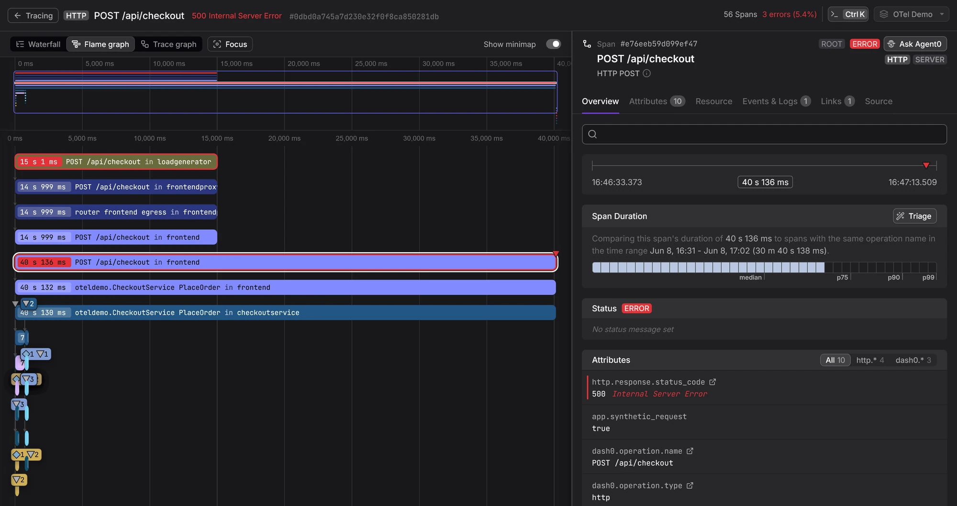Click the 3 errors (5.4%) indicator
Image resolution: width=957 pixels, height=506 pixels.
[790, 14]
